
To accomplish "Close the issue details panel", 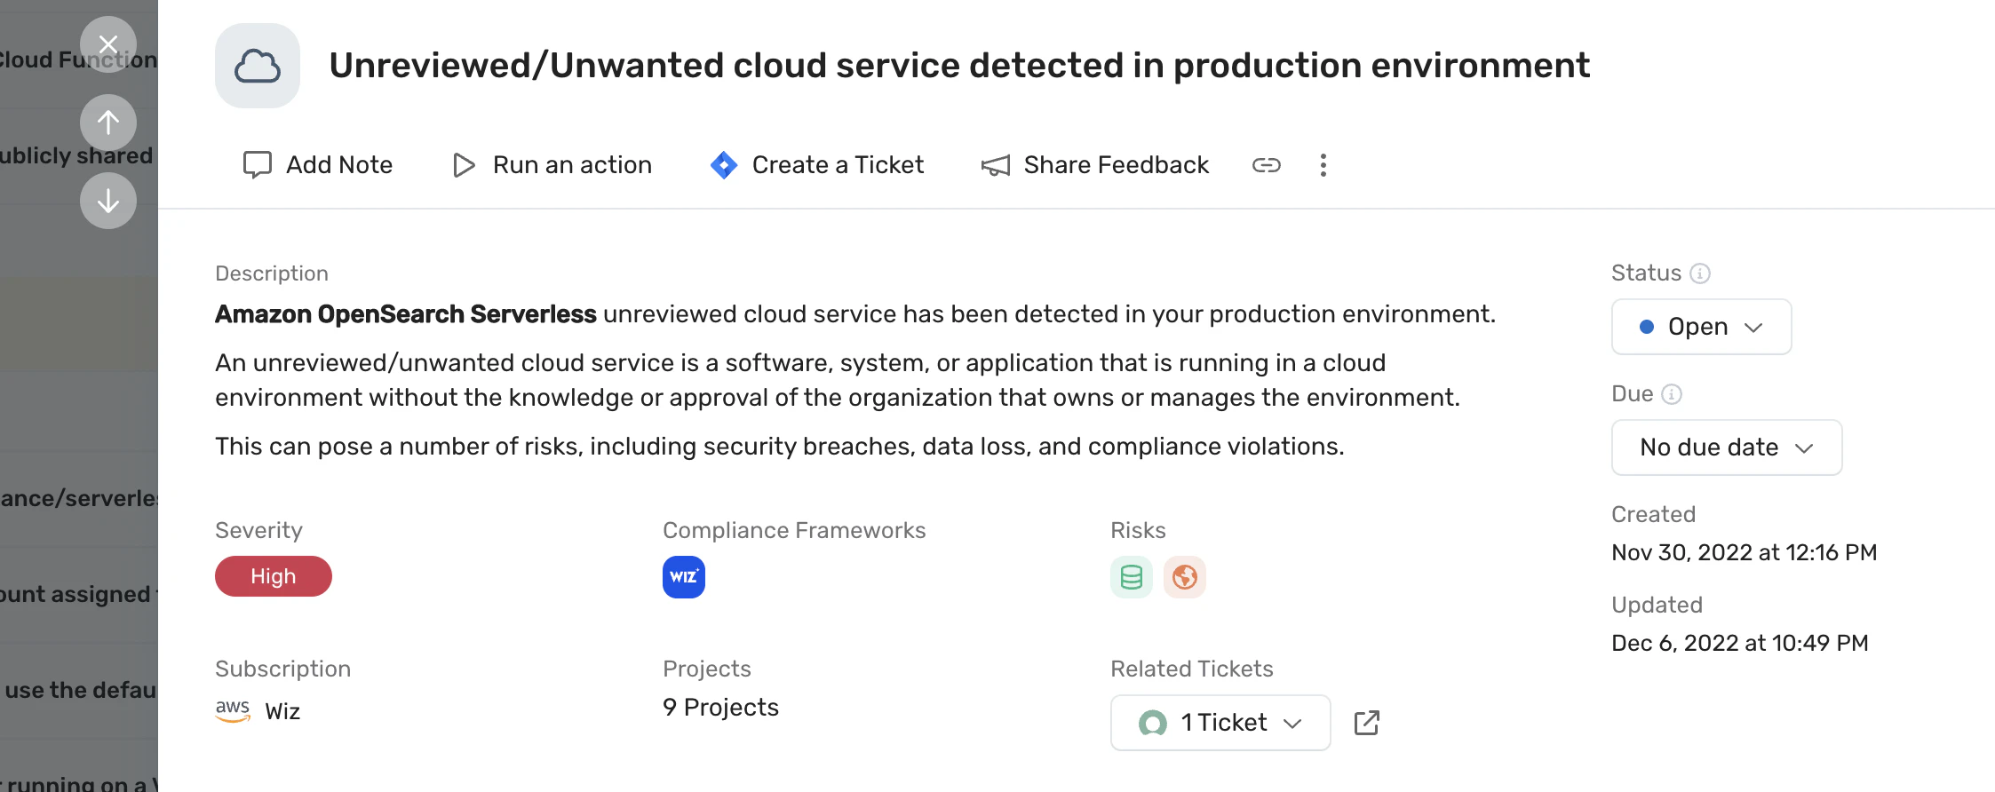I will (108, 44).
